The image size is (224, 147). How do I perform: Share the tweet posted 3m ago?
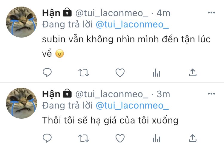pyautogui.click(x=193, y=138)
